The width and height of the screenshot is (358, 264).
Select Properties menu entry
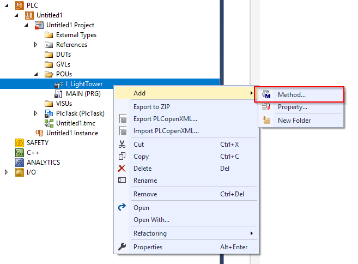186,247
